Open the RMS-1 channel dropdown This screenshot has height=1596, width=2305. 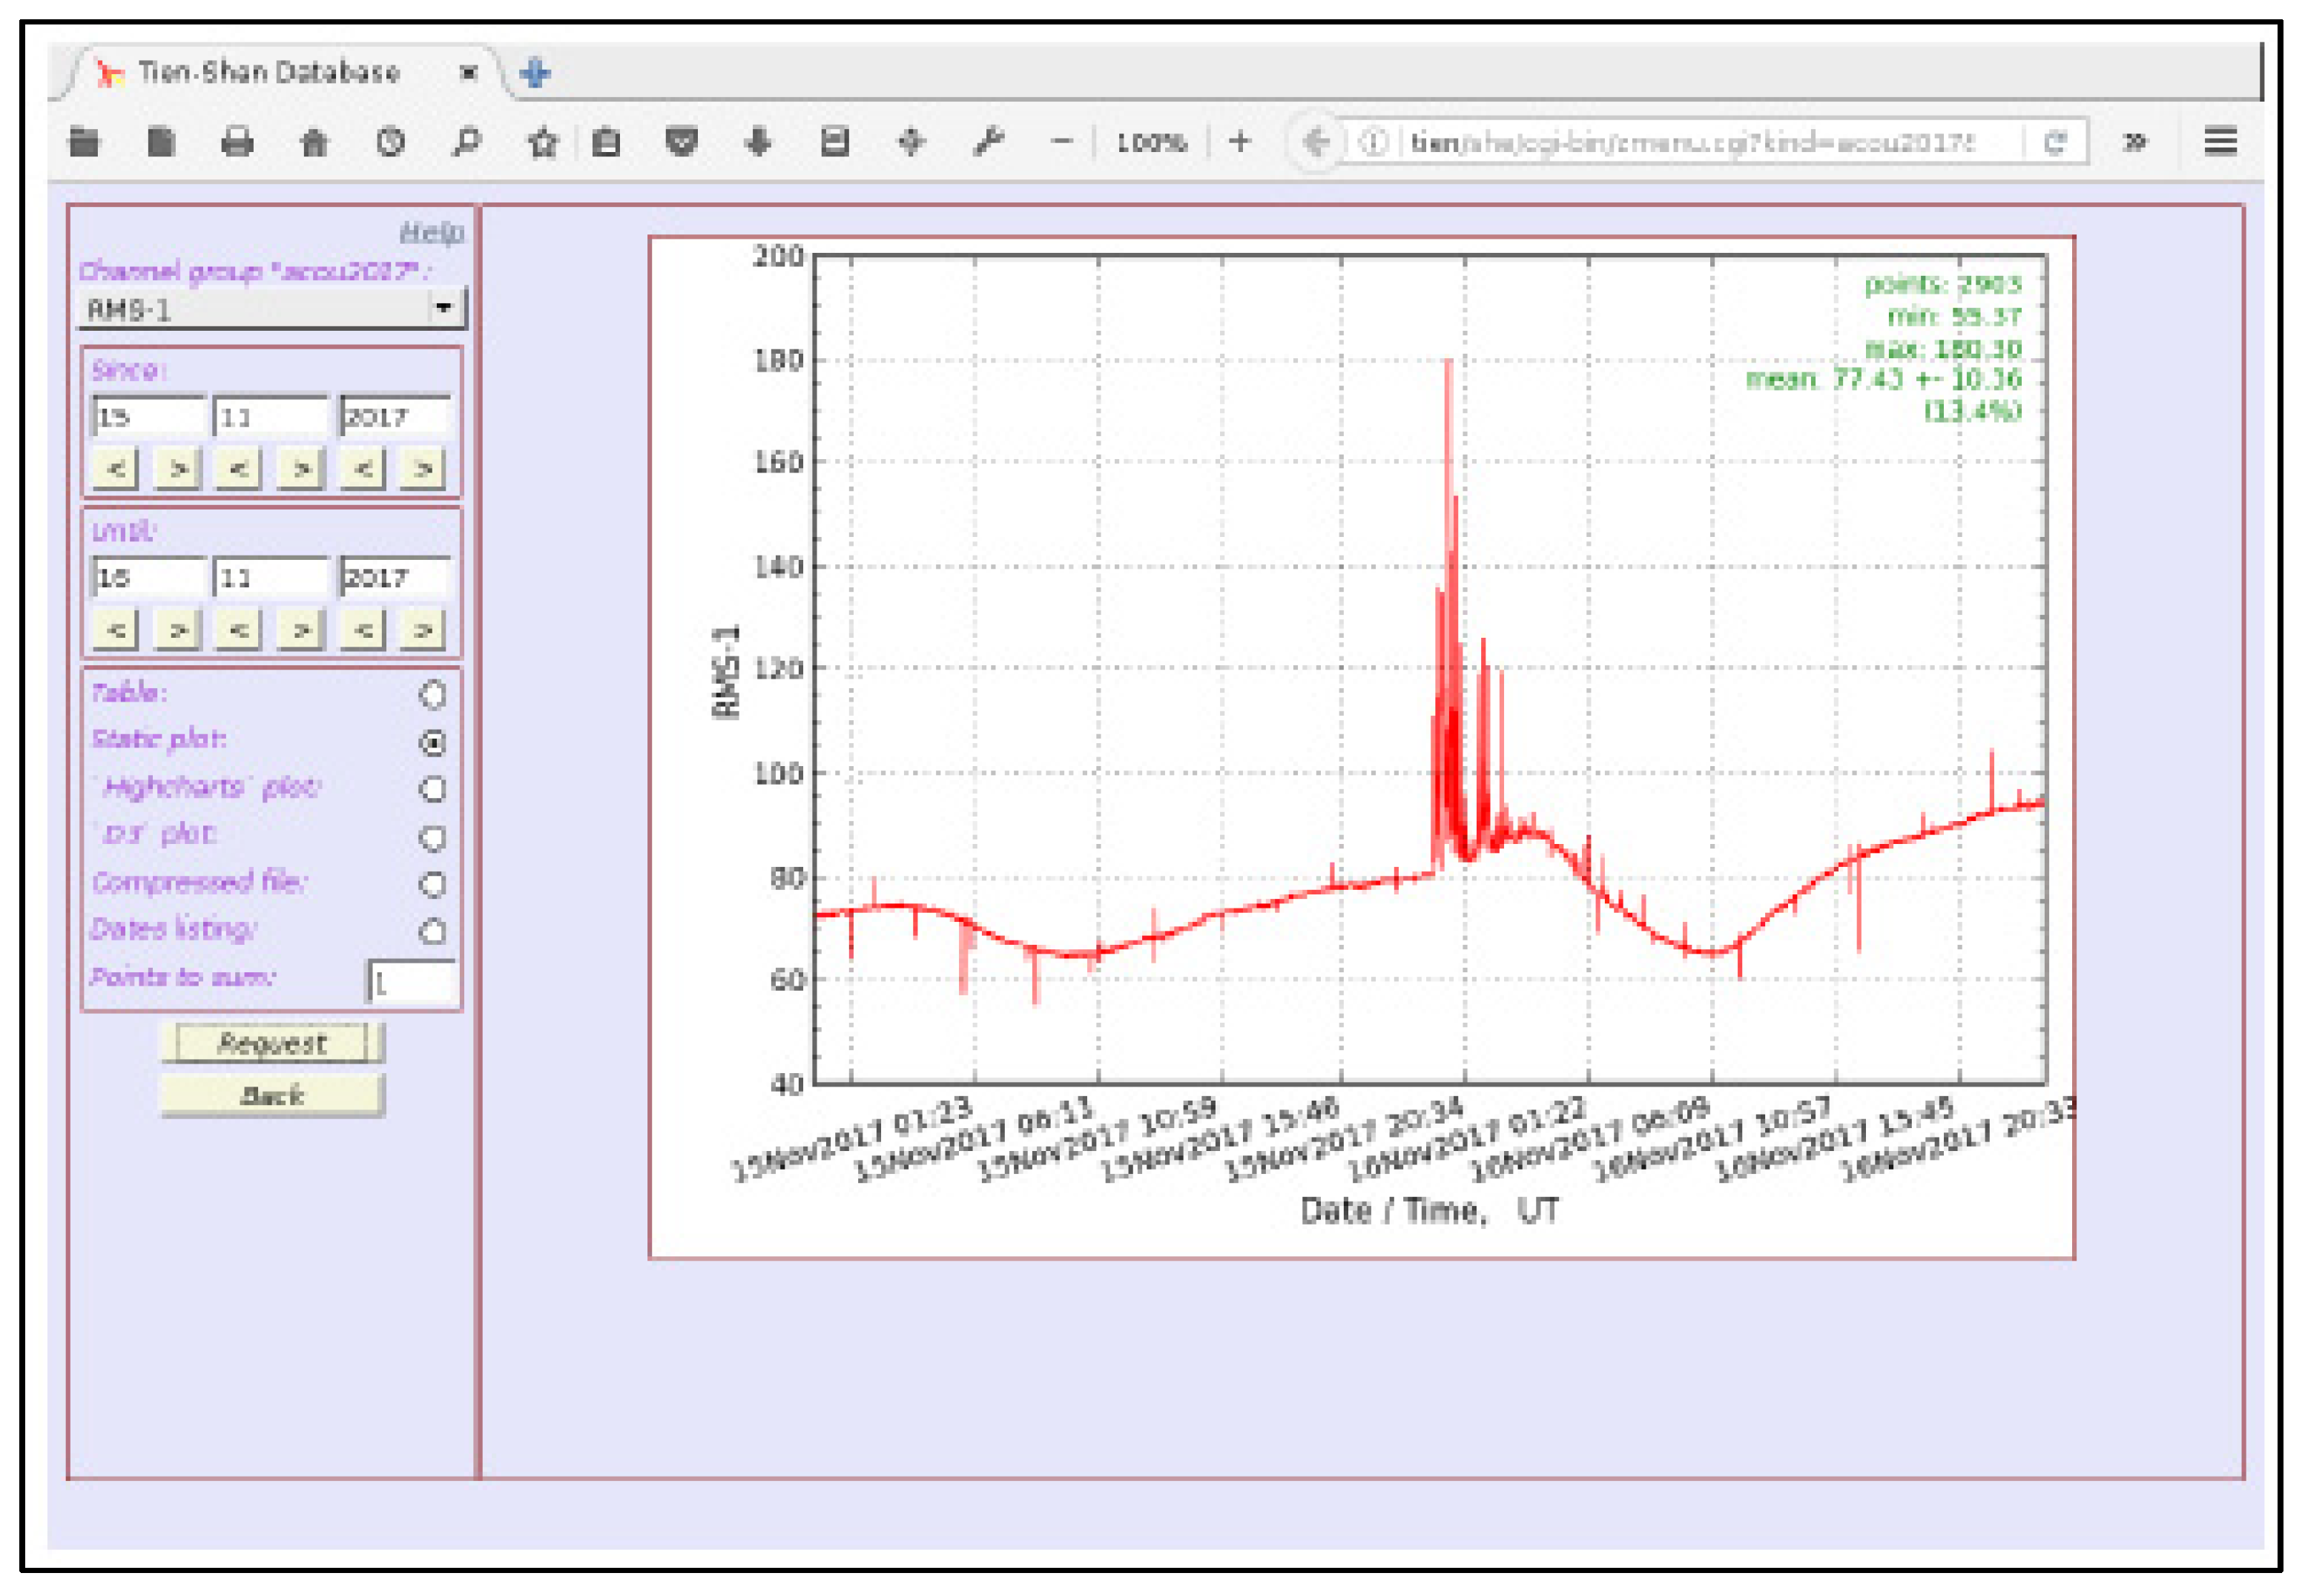(x=271, y=309)
